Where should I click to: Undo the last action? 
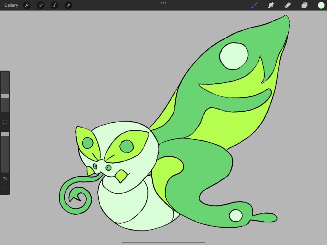point(5,179)
